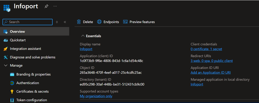This screenshot has height=103, width=259.
Task: Click the up-down sort arrows beside Search
Action: click(x=57, y=22)
